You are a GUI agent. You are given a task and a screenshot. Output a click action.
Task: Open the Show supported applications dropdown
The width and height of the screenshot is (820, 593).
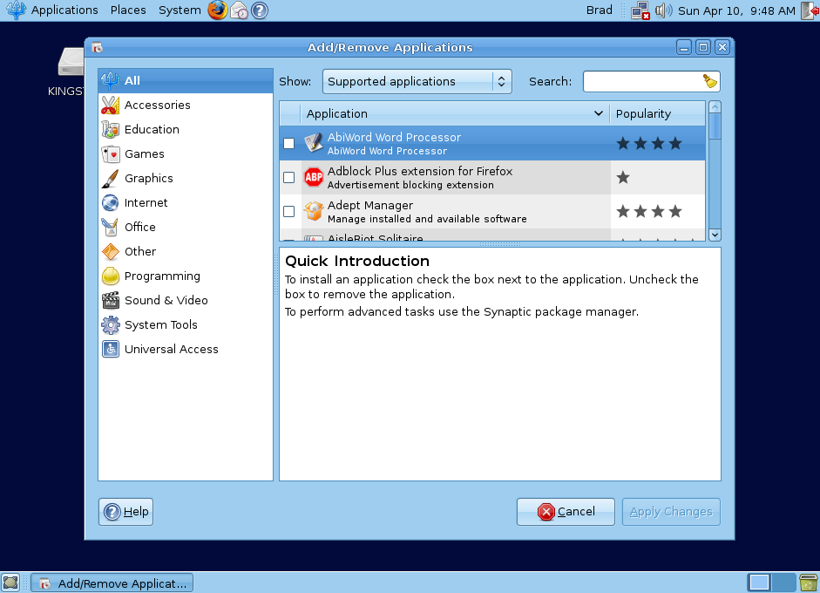(x=417, y=82)
